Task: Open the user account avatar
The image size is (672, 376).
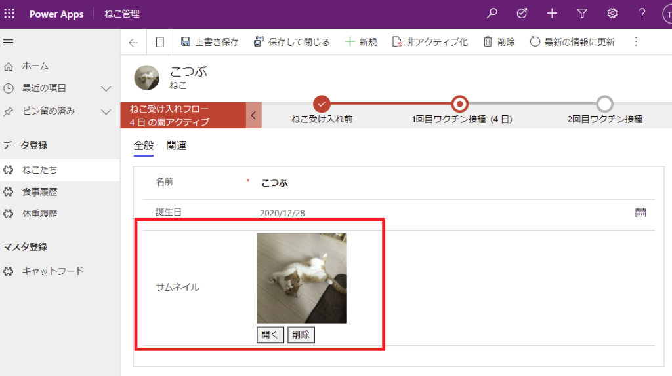Action: click(x=667, y=14)
